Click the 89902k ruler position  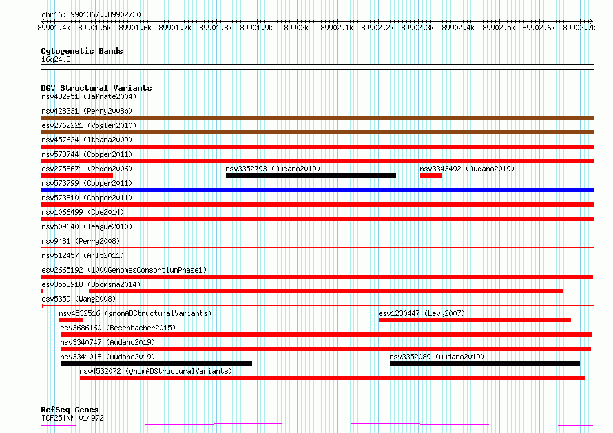pos(296,28)
